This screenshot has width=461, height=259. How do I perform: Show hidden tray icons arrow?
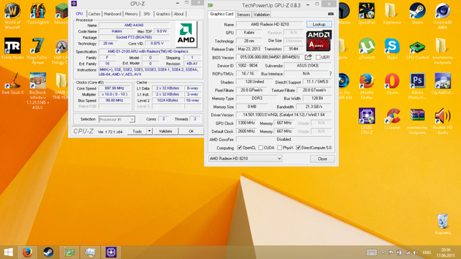pos(383,253)
